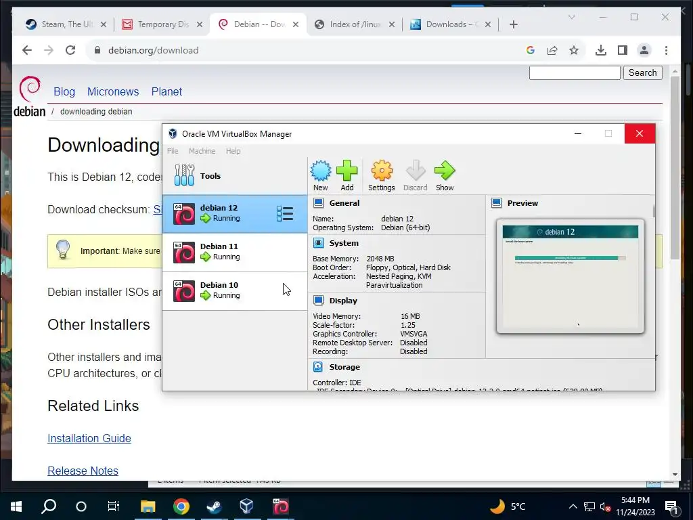
Task: Open File Explorer from the taskbar
Action: point(148,506)
